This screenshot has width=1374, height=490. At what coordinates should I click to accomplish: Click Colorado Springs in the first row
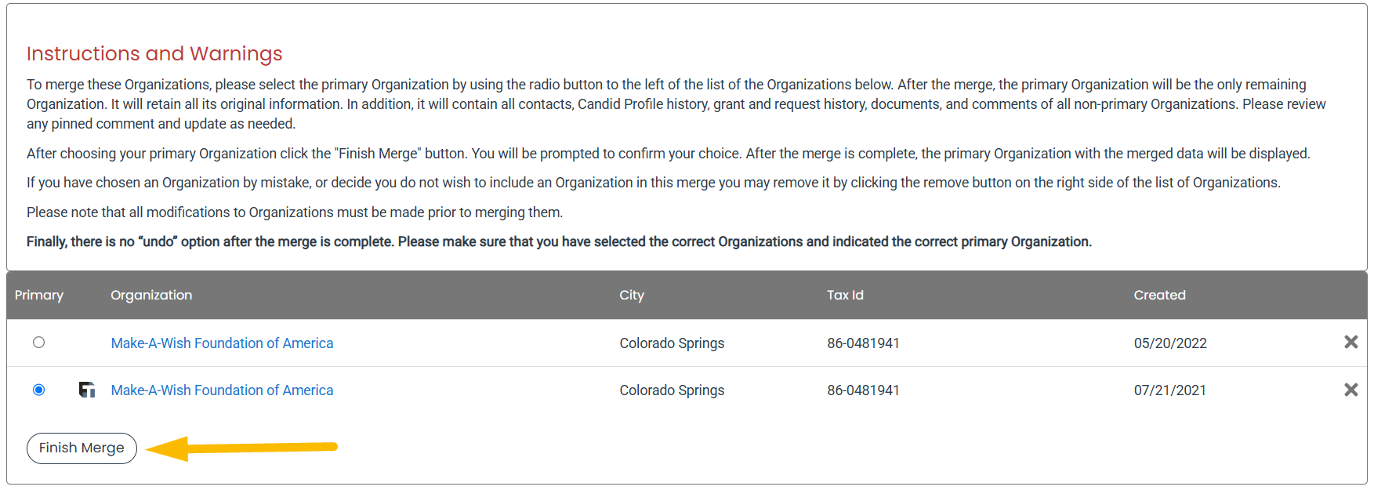pyautogui.click(x=672, y=343)
